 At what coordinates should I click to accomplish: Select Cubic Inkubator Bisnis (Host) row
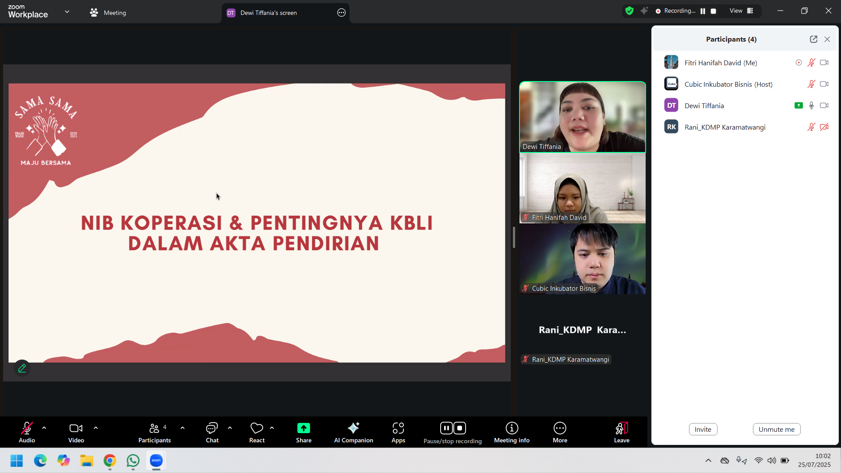pyautogui.click(x=746, y=84)
